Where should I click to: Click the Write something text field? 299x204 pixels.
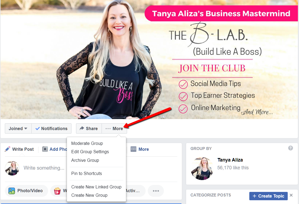coord(44,168)
